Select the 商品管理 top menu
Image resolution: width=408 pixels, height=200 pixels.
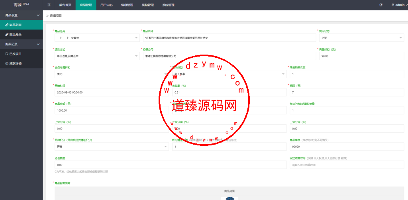[86, 5]
